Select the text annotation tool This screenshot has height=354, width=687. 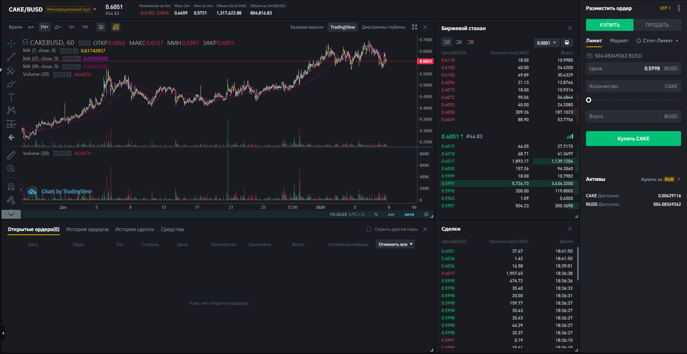coord(11,97)
